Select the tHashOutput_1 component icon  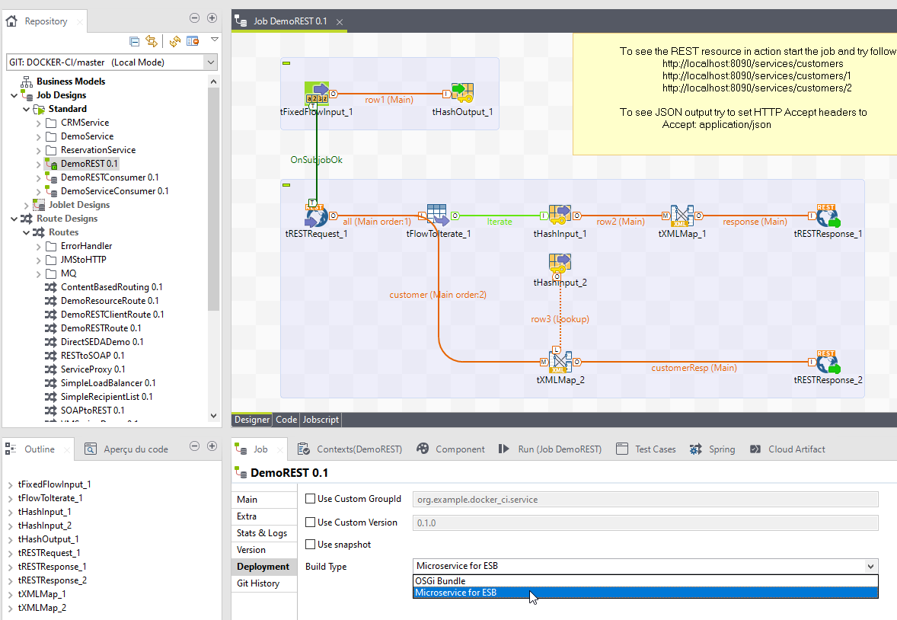(x=462, y=94)
